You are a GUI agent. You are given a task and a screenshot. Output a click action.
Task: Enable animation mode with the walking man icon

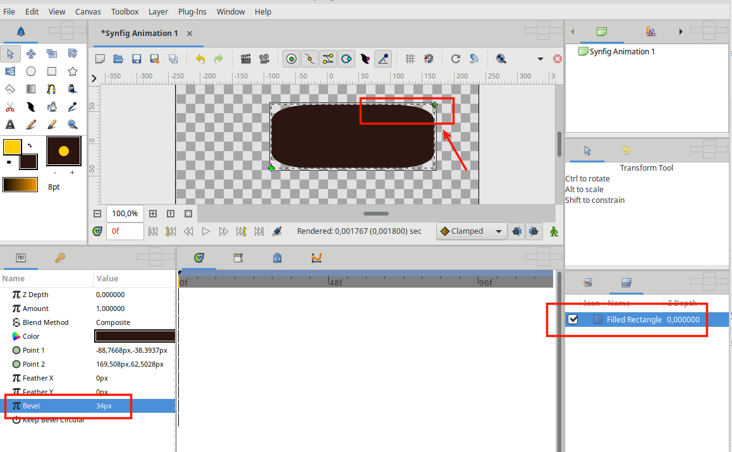click(x=554, y=231)
